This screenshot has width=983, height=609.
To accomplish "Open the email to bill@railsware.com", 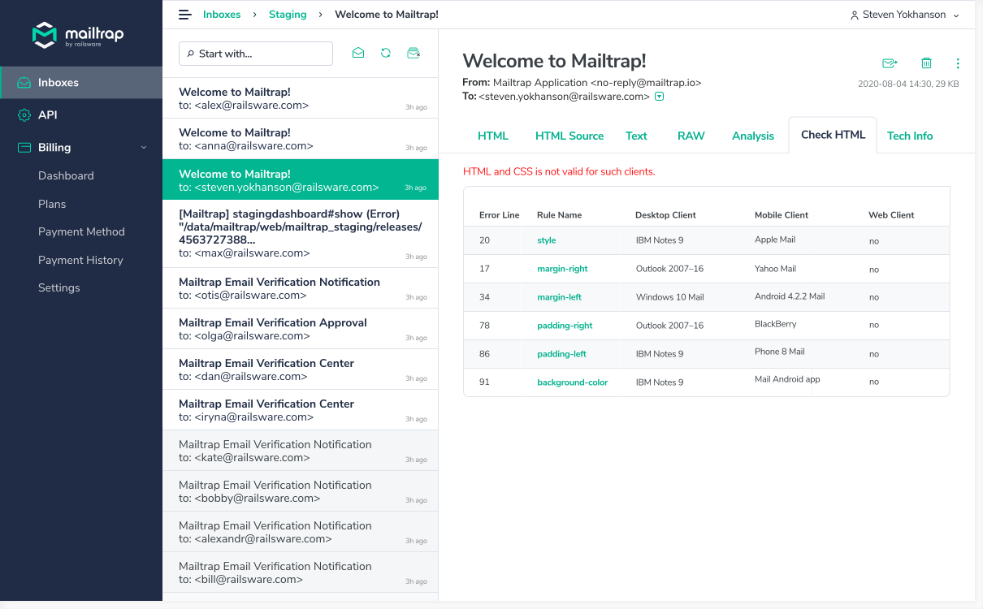I will click(301, 572).
